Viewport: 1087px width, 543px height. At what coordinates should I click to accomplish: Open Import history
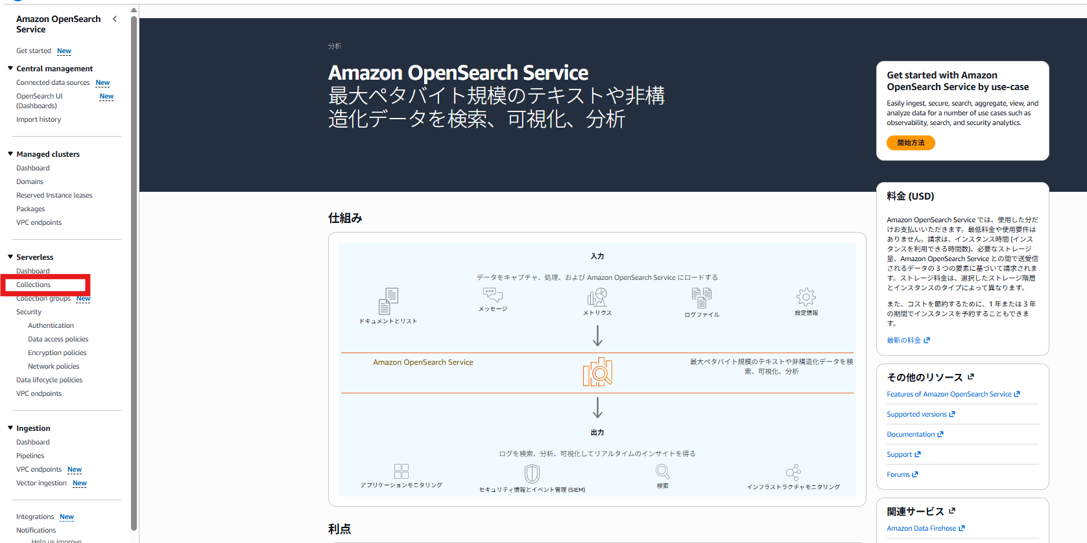point(39,119)
